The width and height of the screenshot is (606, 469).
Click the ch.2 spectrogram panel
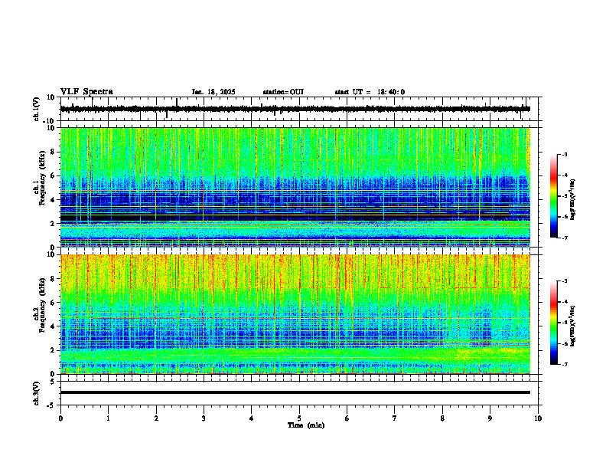tap(295, 314)
